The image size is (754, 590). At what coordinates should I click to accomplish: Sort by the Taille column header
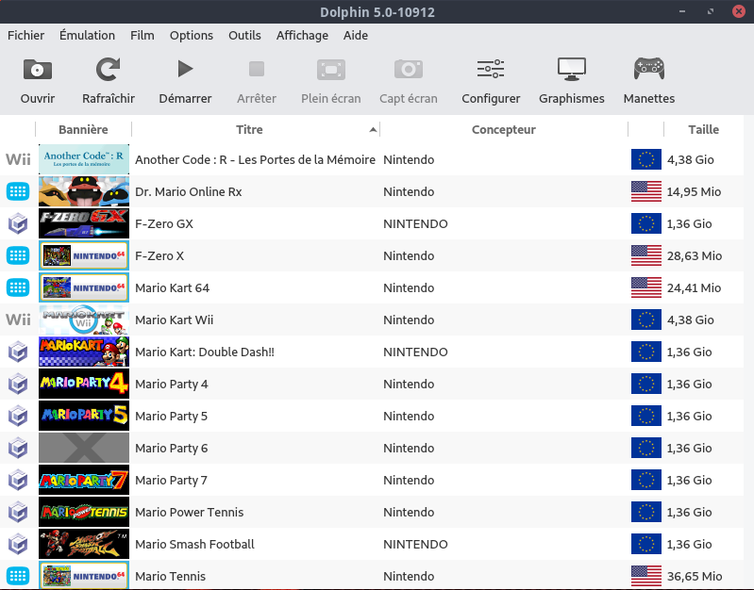pos(703,130)
